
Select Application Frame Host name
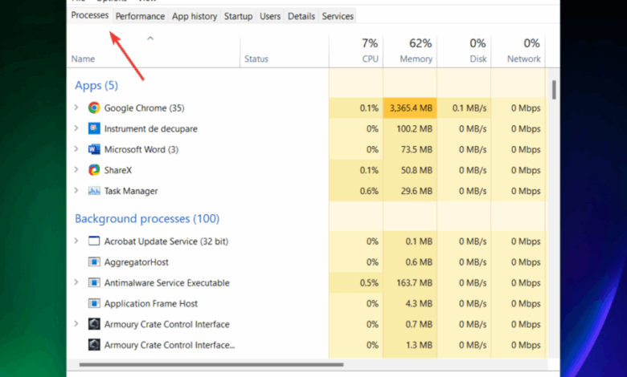pyautogui.click(x=151, y=303)
